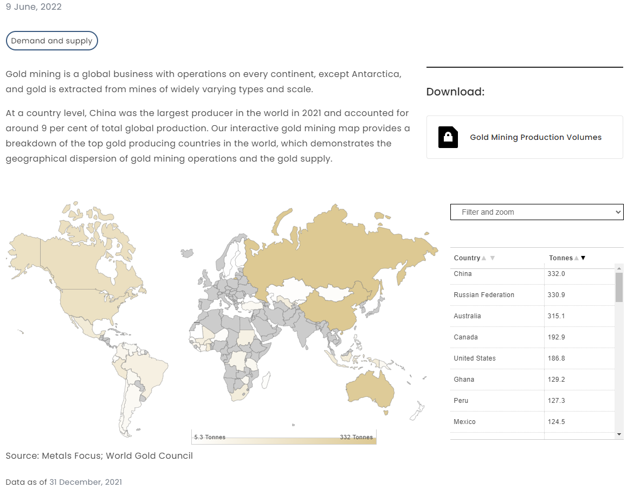The width and height of the screenshot is (627, 488).
Task: Click table scrollbar down arrow
Action: click(619, 434)
